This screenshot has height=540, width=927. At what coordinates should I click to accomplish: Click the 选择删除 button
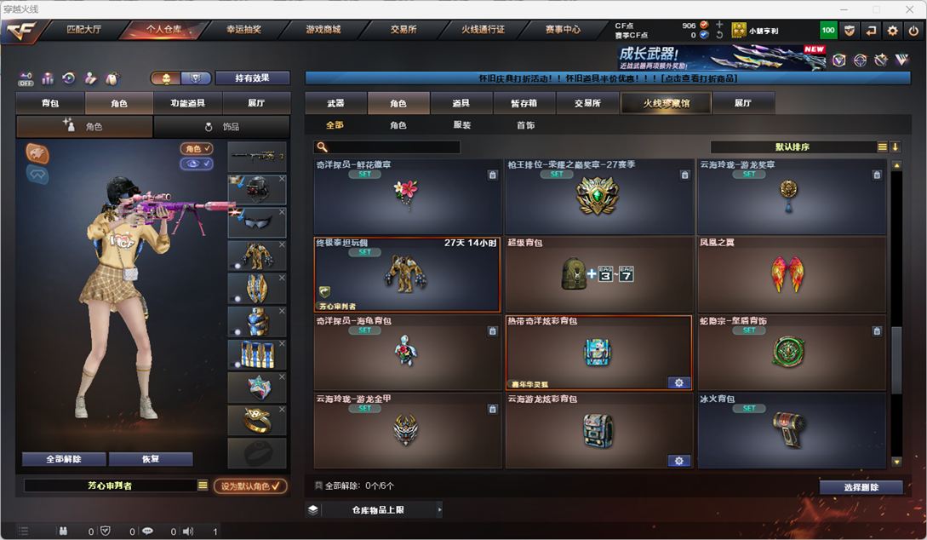[861, 487]
